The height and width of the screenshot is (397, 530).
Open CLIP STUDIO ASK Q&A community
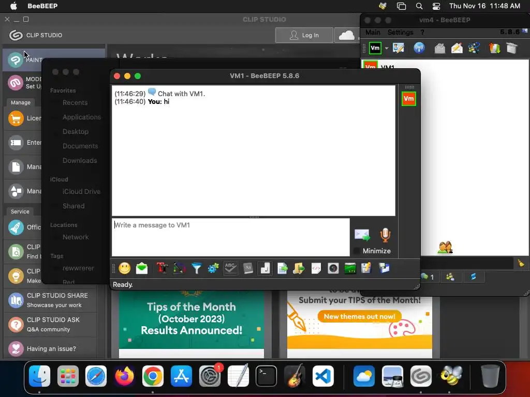(x=50, y=325)
